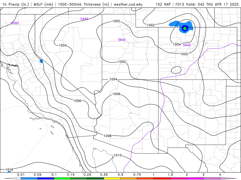
Task: Click the '1000-500mb Thickness (m)' title text
Action: [x=83, y=4]
